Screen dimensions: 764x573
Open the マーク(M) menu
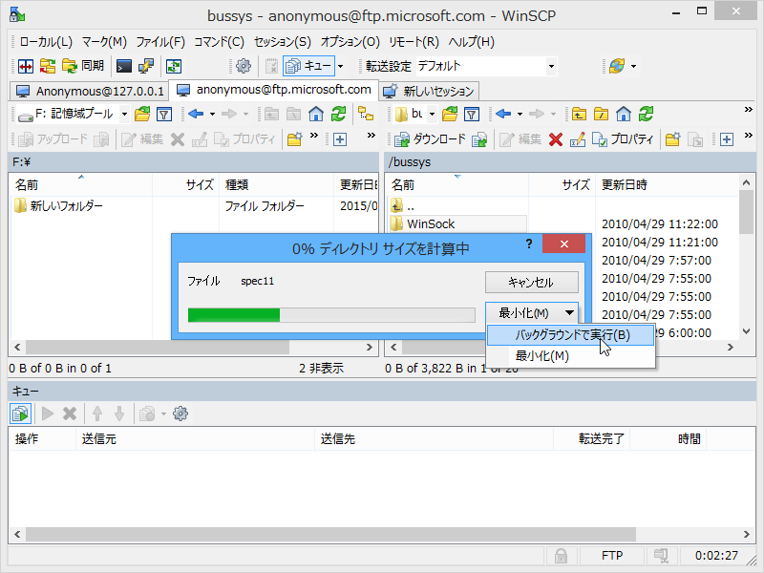click(x=104, y=42)
